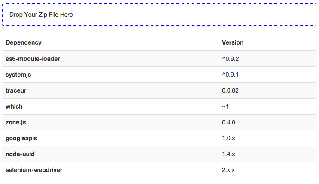Click the googleapis dependency name
319x184 pixels.
21,138
